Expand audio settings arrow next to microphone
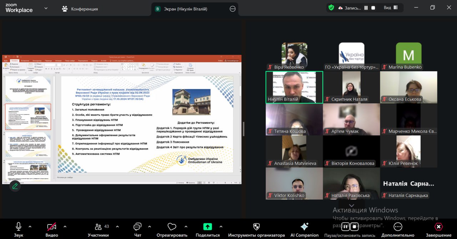Image resolution: width=457 pixels, height=239 pixels. point(30,226)
